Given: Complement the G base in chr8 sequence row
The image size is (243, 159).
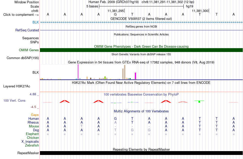Looking at the screenshot, I should point(115,15).
